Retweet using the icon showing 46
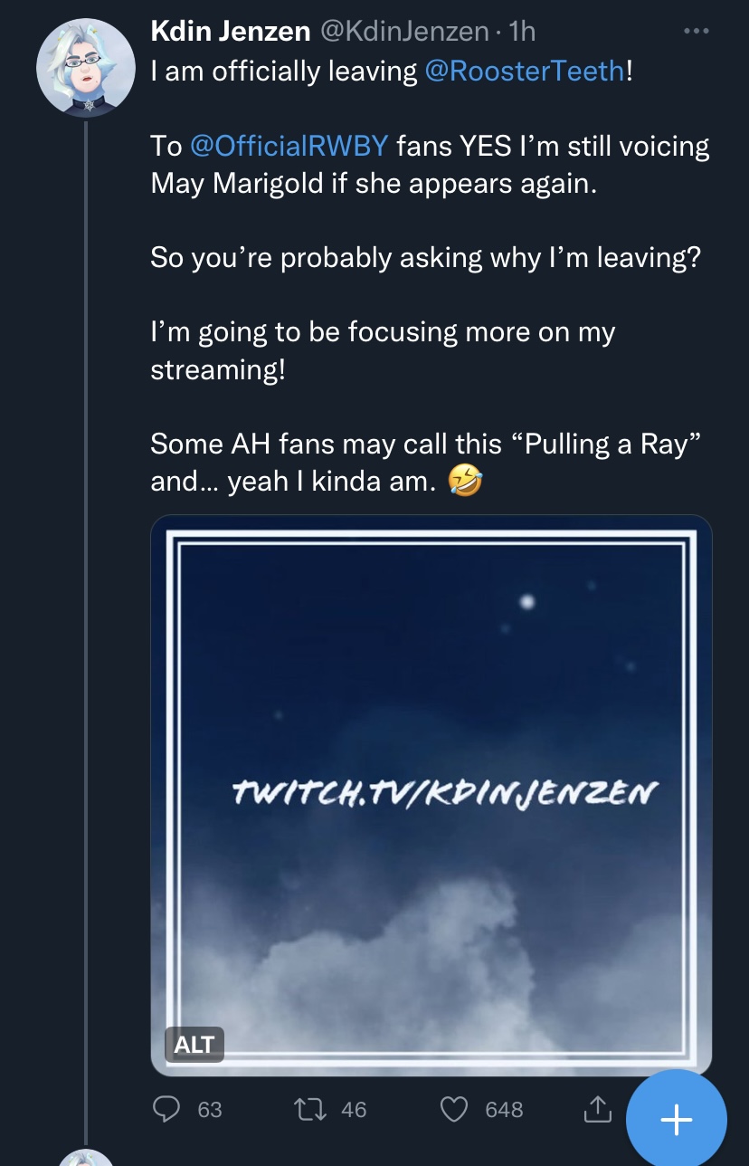This screenshot has width=749, height=1166. [x=313, y=1109]
